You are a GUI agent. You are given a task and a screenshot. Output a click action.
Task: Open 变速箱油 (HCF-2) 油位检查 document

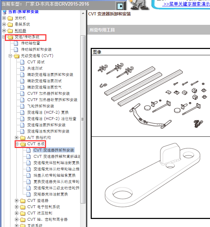52,119
